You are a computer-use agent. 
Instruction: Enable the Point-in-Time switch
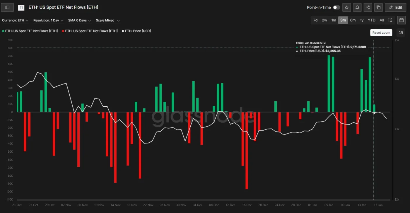pyautogui.click(x=336, y=7)
